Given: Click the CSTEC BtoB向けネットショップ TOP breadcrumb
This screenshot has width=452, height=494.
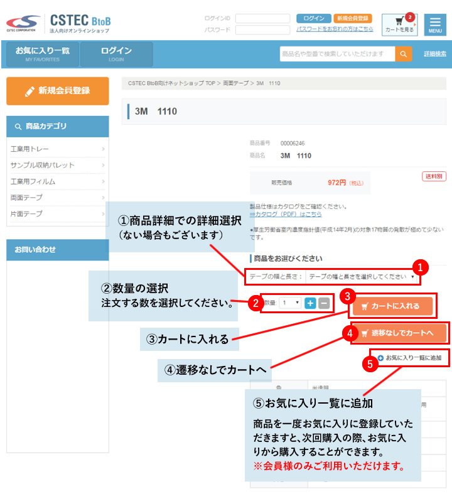Looking at the screenshot, I should point(171,83).
